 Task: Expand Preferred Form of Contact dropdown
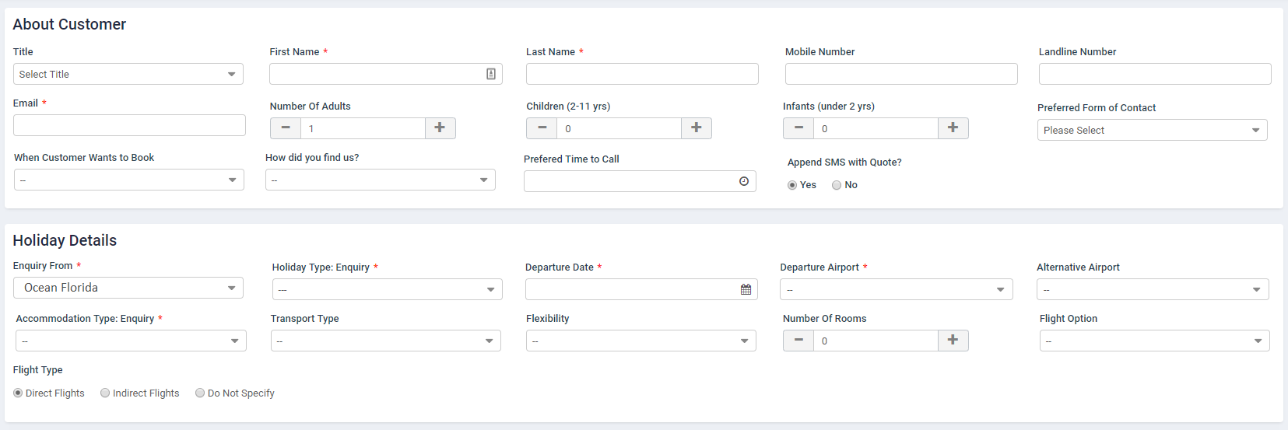click(1152, 130)
